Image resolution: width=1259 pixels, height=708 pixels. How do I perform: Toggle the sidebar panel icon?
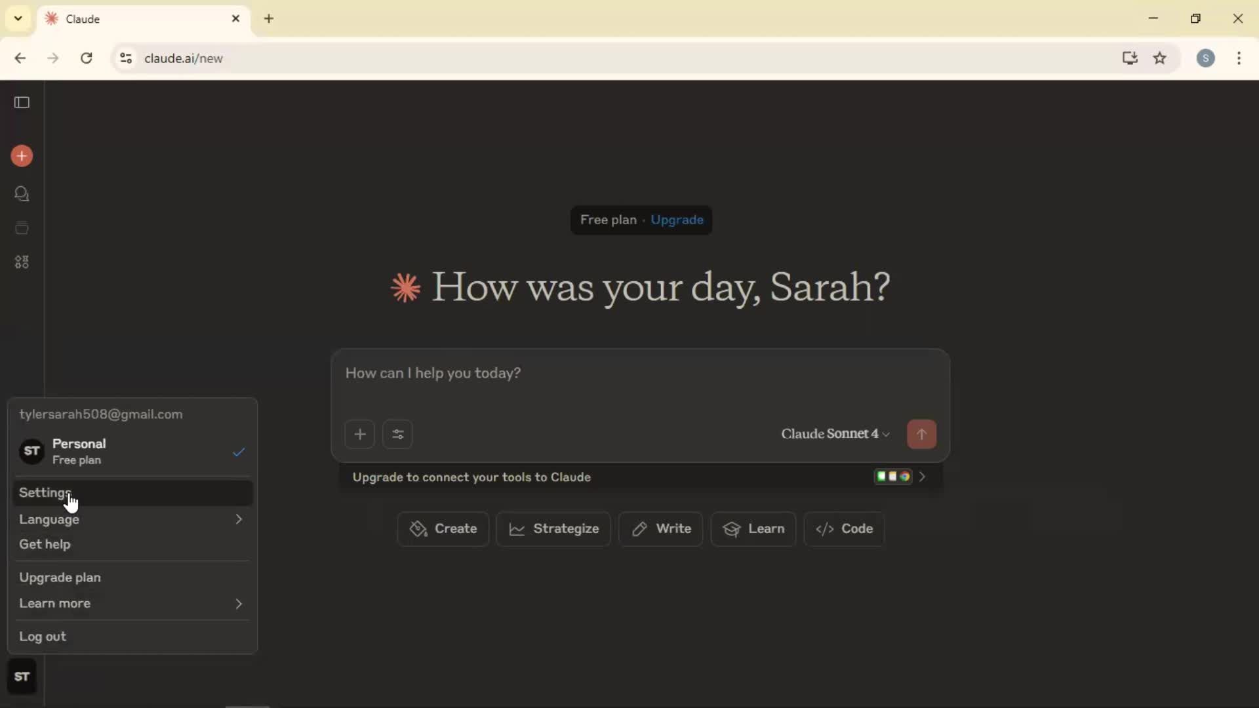click(22, 102)
